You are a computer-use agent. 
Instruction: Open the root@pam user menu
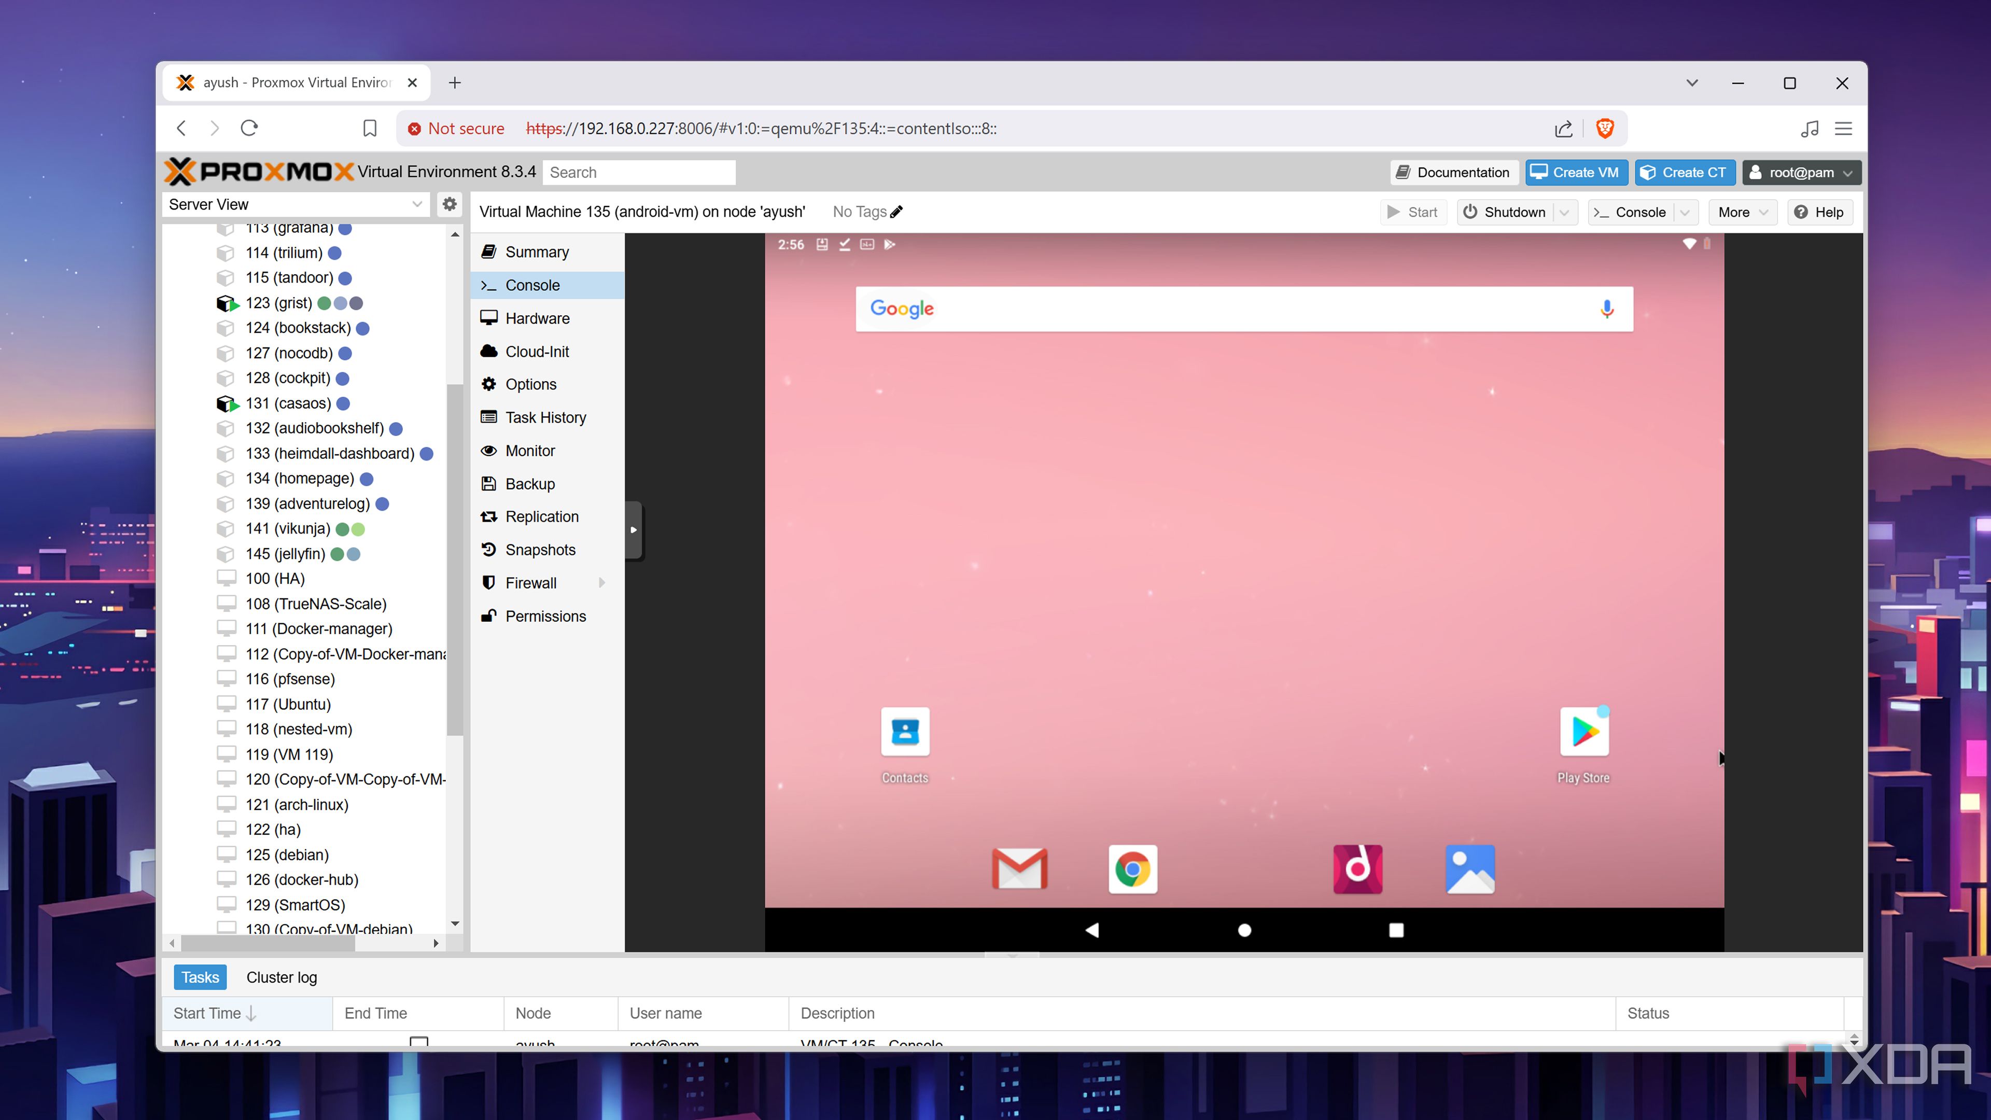pyautogui.click(x=1801, y=172)
